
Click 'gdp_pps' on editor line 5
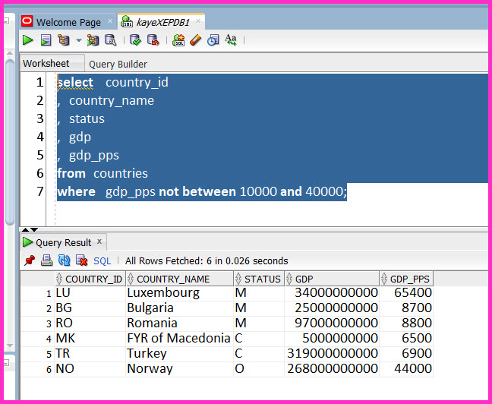(x=94, y=156)
